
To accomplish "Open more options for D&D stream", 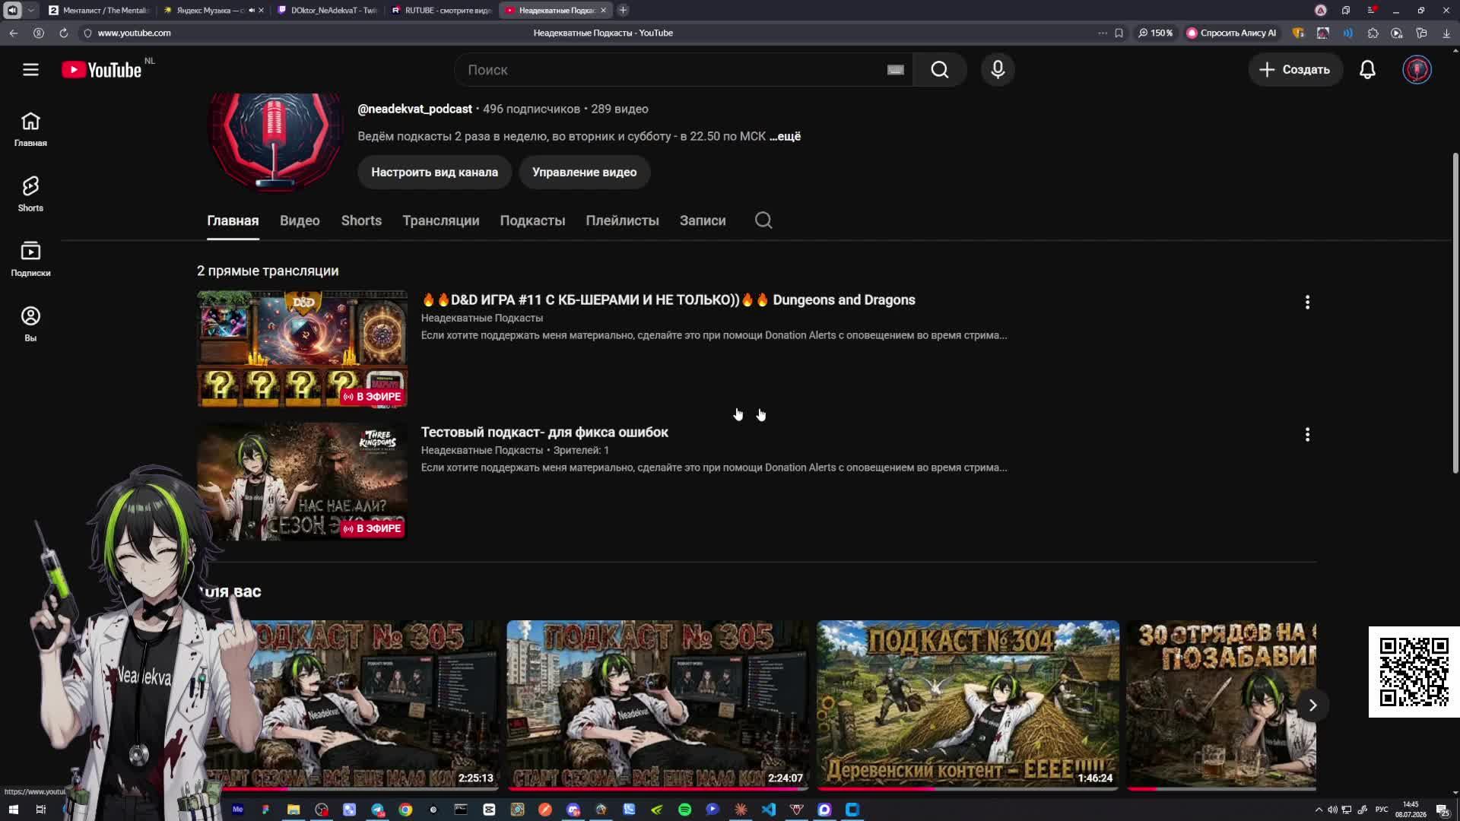I will (x=1307, y=303).
